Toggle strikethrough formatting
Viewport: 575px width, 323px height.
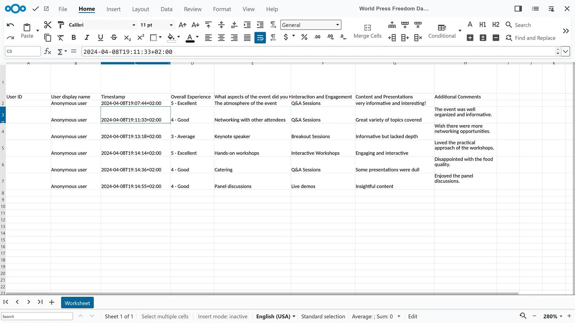tap(114, 37)
